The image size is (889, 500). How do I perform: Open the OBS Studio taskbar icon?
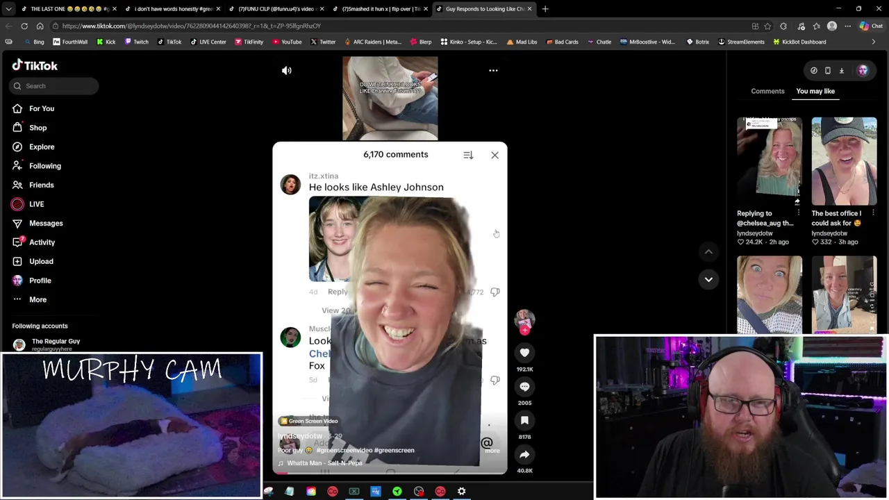point(419,492)
